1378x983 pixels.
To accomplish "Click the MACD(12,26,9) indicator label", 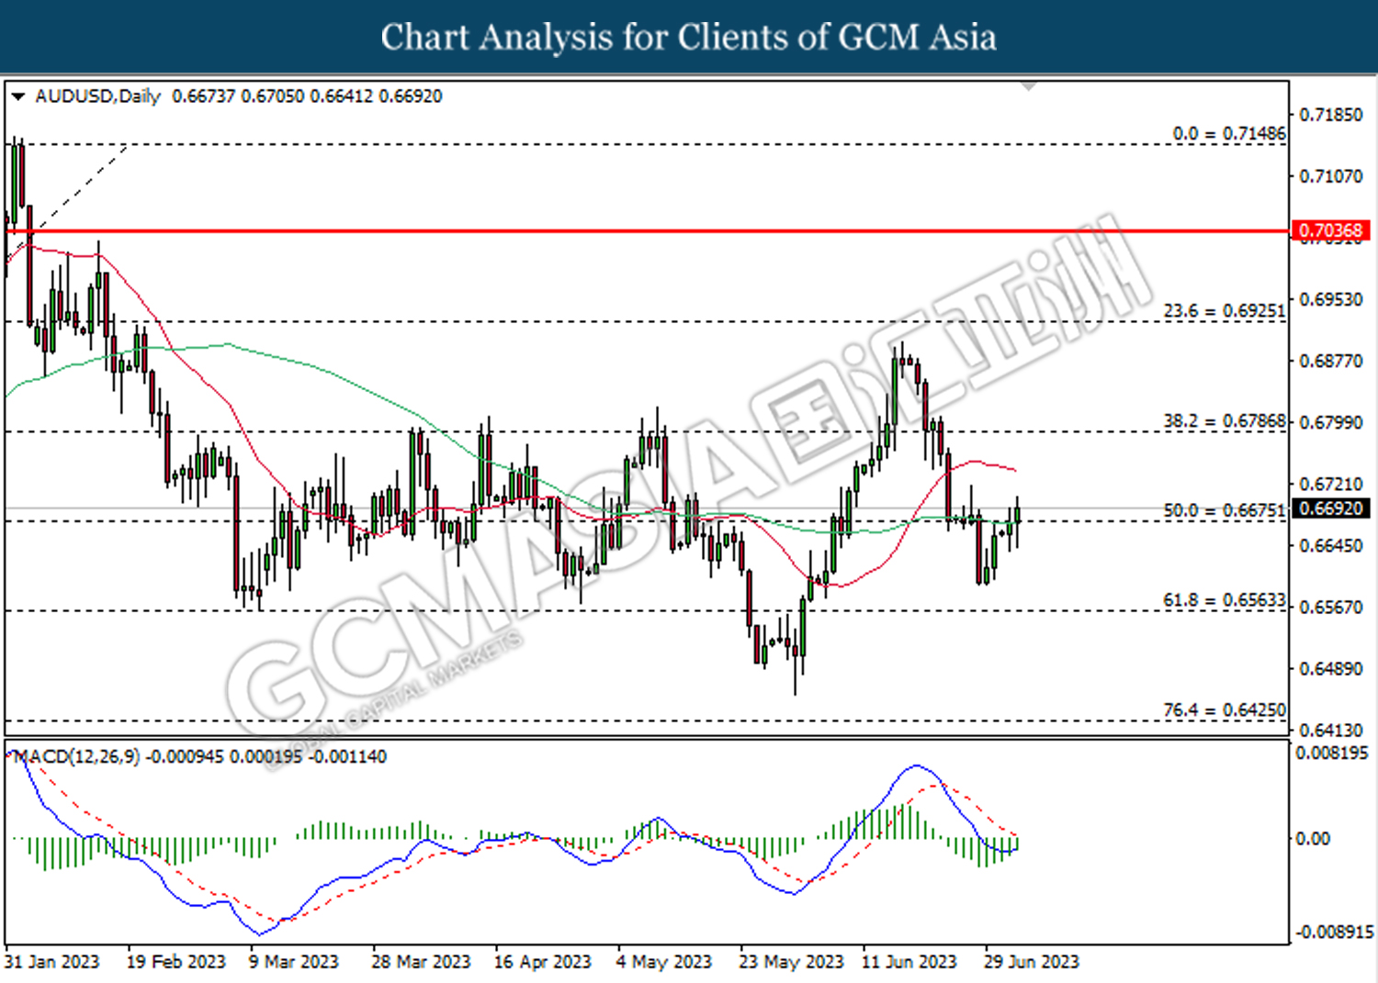I will (77, 756).
